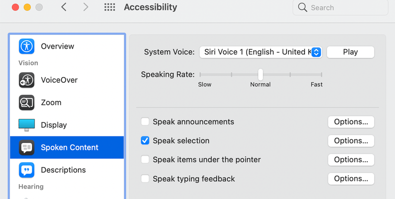Screen dimensions: 395x199
Task: Minimize the Accessibility window
Action: [27, 7]
